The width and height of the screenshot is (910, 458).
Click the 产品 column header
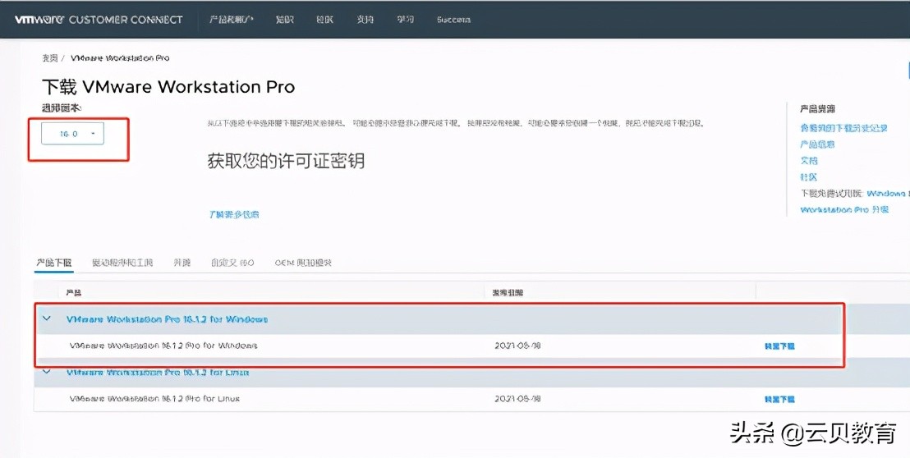click(x=74, y=293)
